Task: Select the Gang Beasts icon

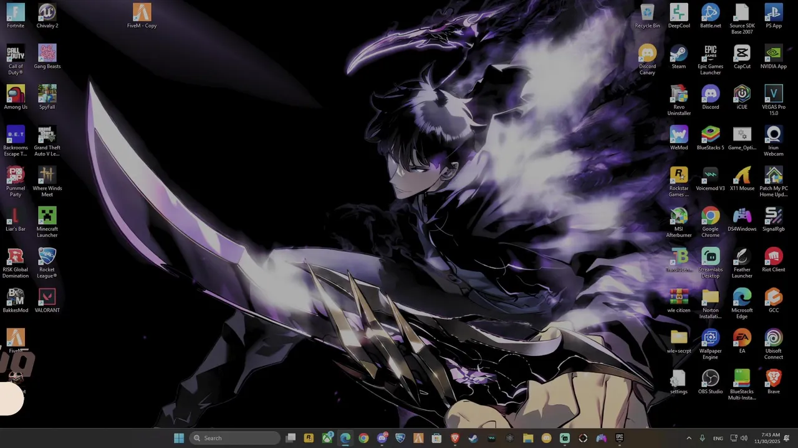Action: pos(47,57)
